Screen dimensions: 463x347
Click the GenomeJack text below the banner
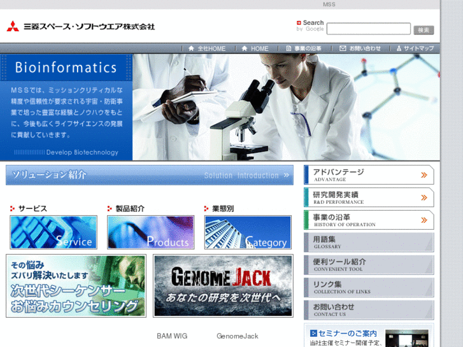click(238, 336)
